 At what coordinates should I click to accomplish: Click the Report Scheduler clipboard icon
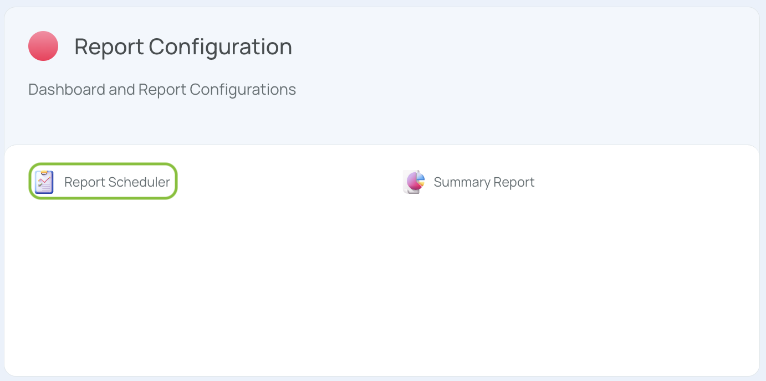(44, 182)
